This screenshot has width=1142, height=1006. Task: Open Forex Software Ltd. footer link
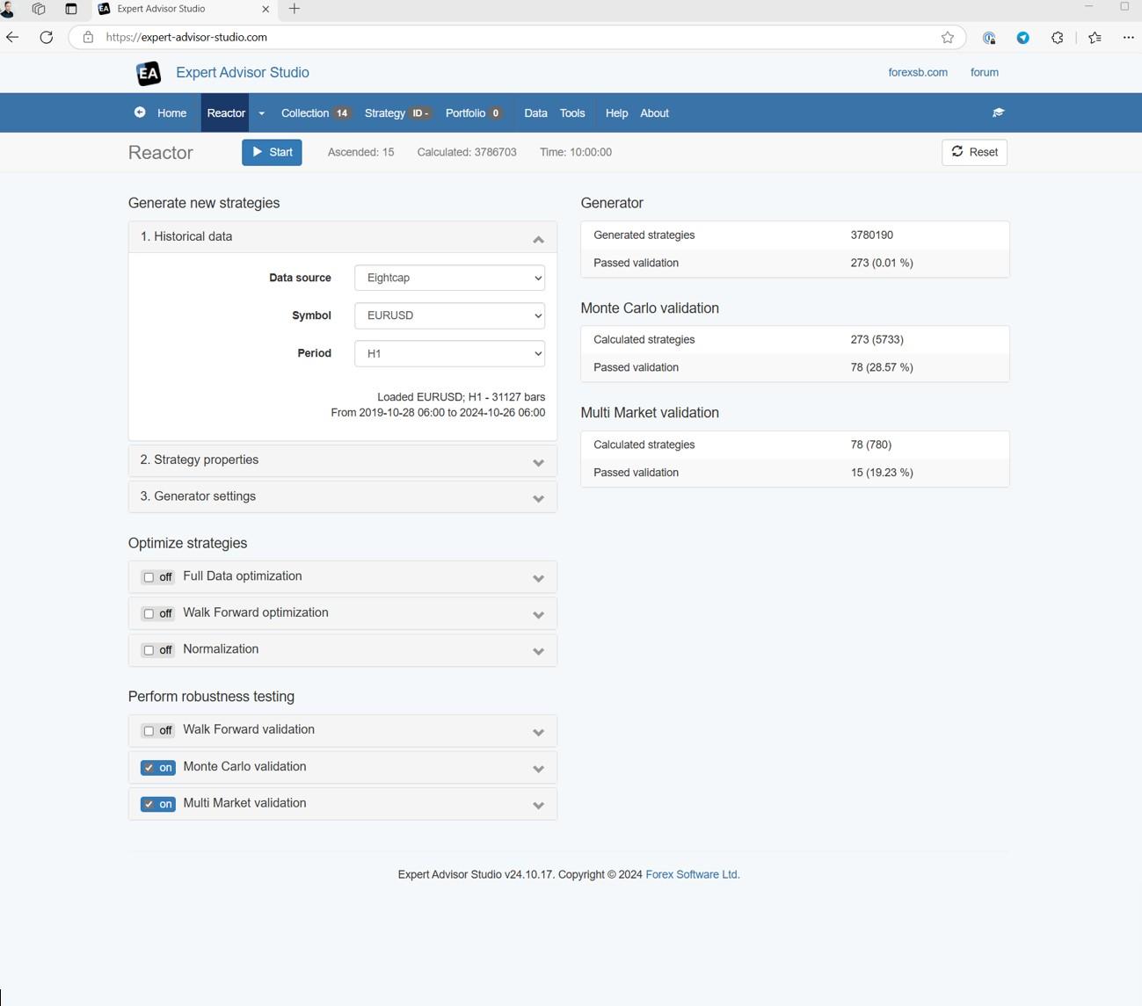pos(693,874)
